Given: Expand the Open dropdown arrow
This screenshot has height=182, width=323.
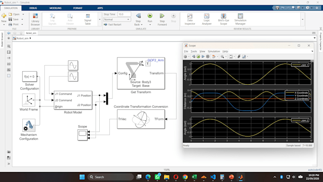Looking at the screenshot, I should click(x=23, y=14).
